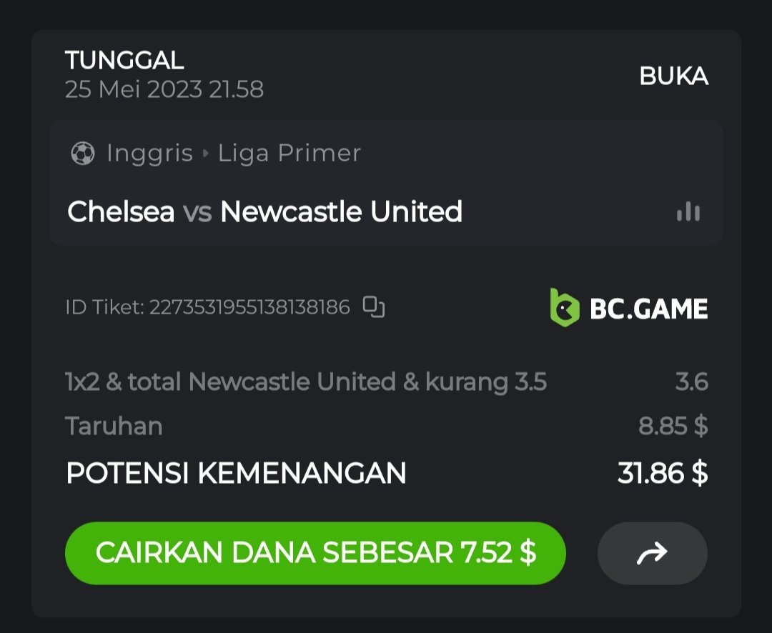The width and height of the screenshot is (772, 633).
Task: Click the soccer ball sport icon
Action: coord(83,154)
